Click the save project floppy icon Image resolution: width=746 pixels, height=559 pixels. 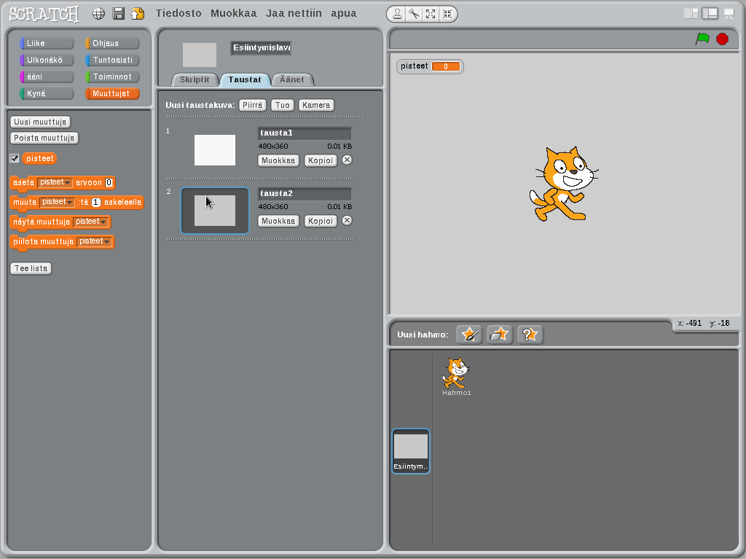(x=119, y=14)
